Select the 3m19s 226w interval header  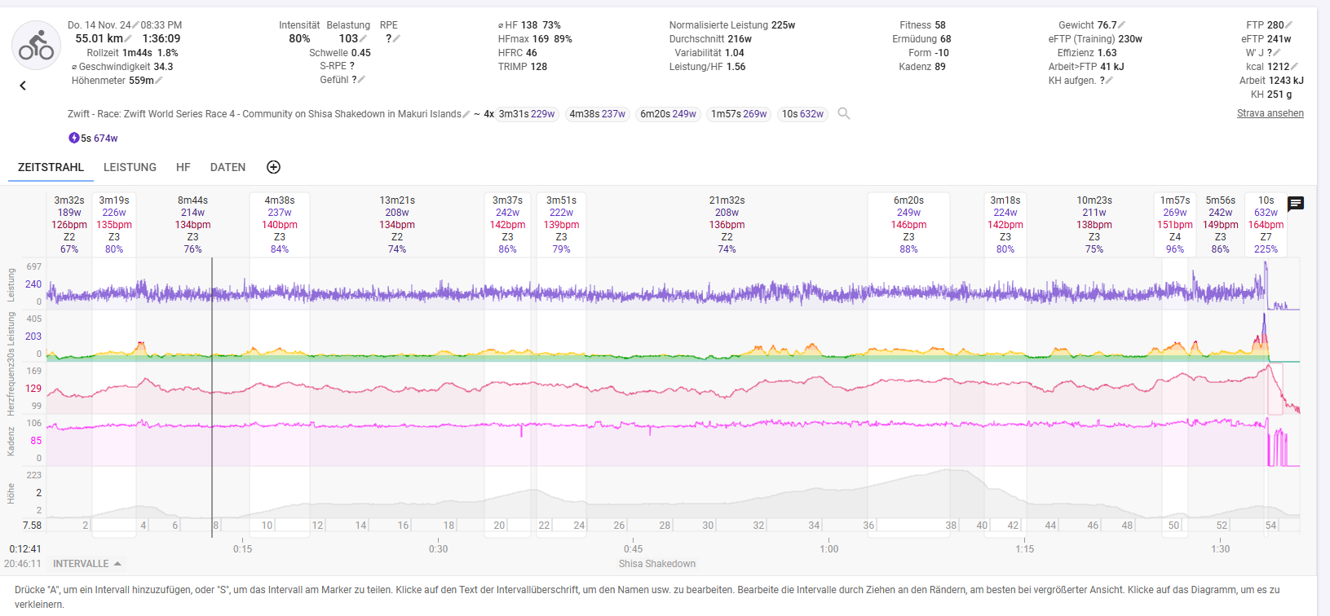pyautogui.click(x=114, y=224)
